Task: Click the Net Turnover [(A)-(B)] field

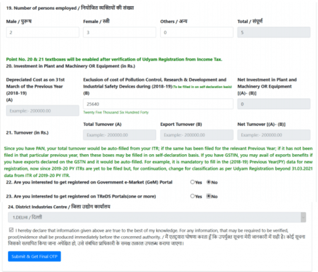Action: pyautogui.click(x=274, y=135)
